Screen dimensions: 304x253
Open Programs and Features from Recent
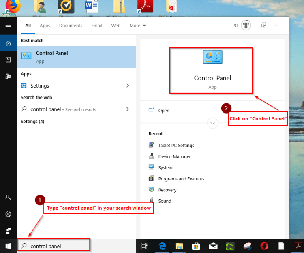tap(181, 179)
